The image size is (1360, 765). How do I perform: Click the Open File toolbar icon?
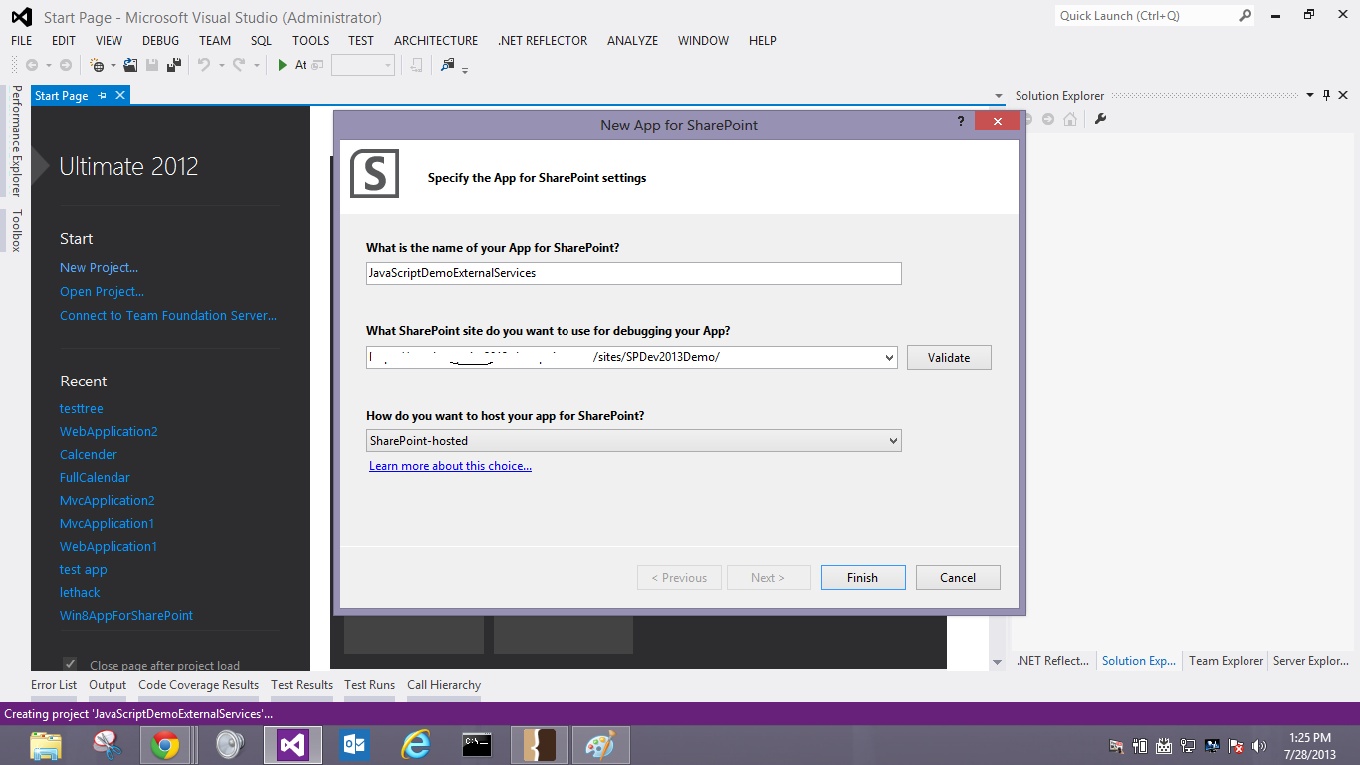pos(130,65)
